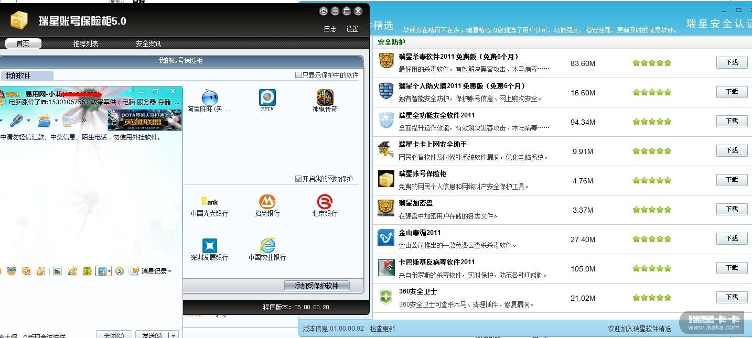Download 360安全卫士
752x338 pixels.
[x=732, y=297]
